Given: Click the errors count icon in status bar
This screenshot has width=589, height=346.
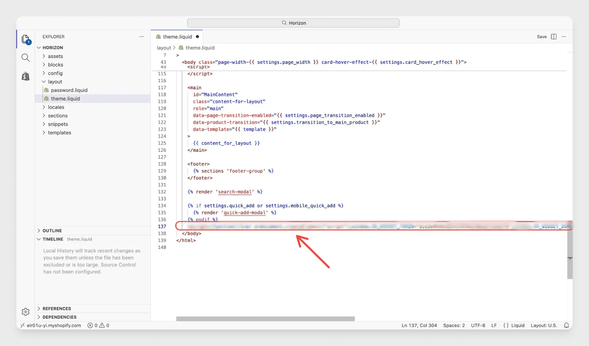Looking at the screenshot, I should click(90, 325).
